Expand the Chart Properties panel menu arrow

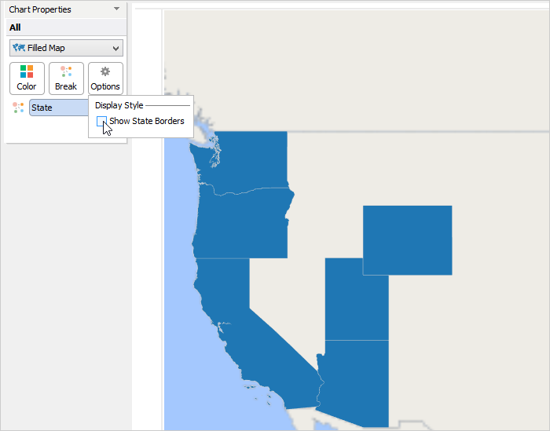coord(117,9)
